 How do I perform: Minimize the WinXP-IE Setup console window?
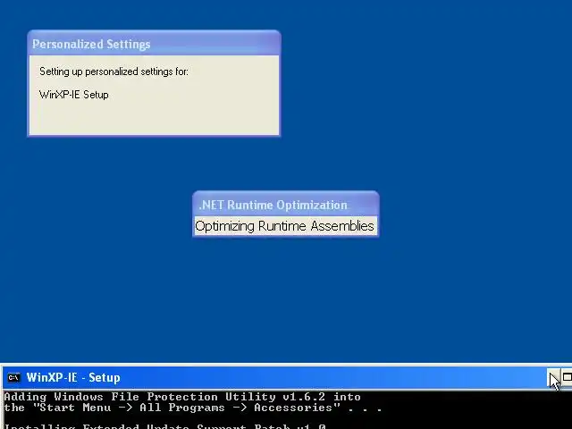point(553,377)
